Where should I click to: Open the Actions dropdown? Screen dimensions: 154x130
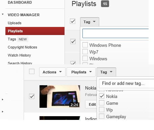point(52,72)
